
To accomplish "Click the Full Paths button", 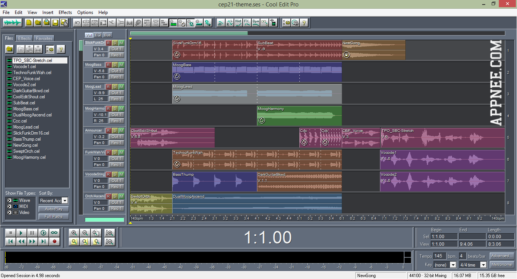I will [x=54, y=217].
